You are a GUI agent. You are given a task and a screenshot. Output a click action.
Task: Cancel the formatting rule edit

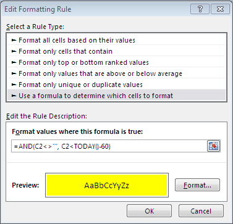[201, 211]
